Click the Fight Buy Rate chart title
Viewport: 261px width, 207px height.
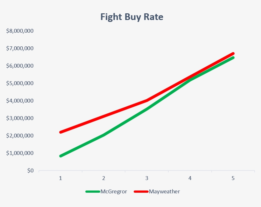point(132,17)
